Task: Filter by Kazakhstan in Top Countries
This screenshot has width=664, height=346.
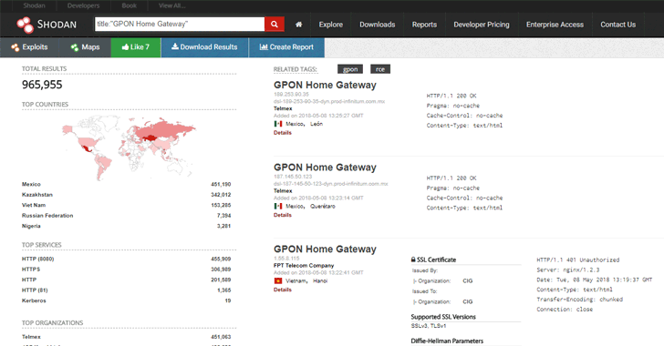Action: 37,195
